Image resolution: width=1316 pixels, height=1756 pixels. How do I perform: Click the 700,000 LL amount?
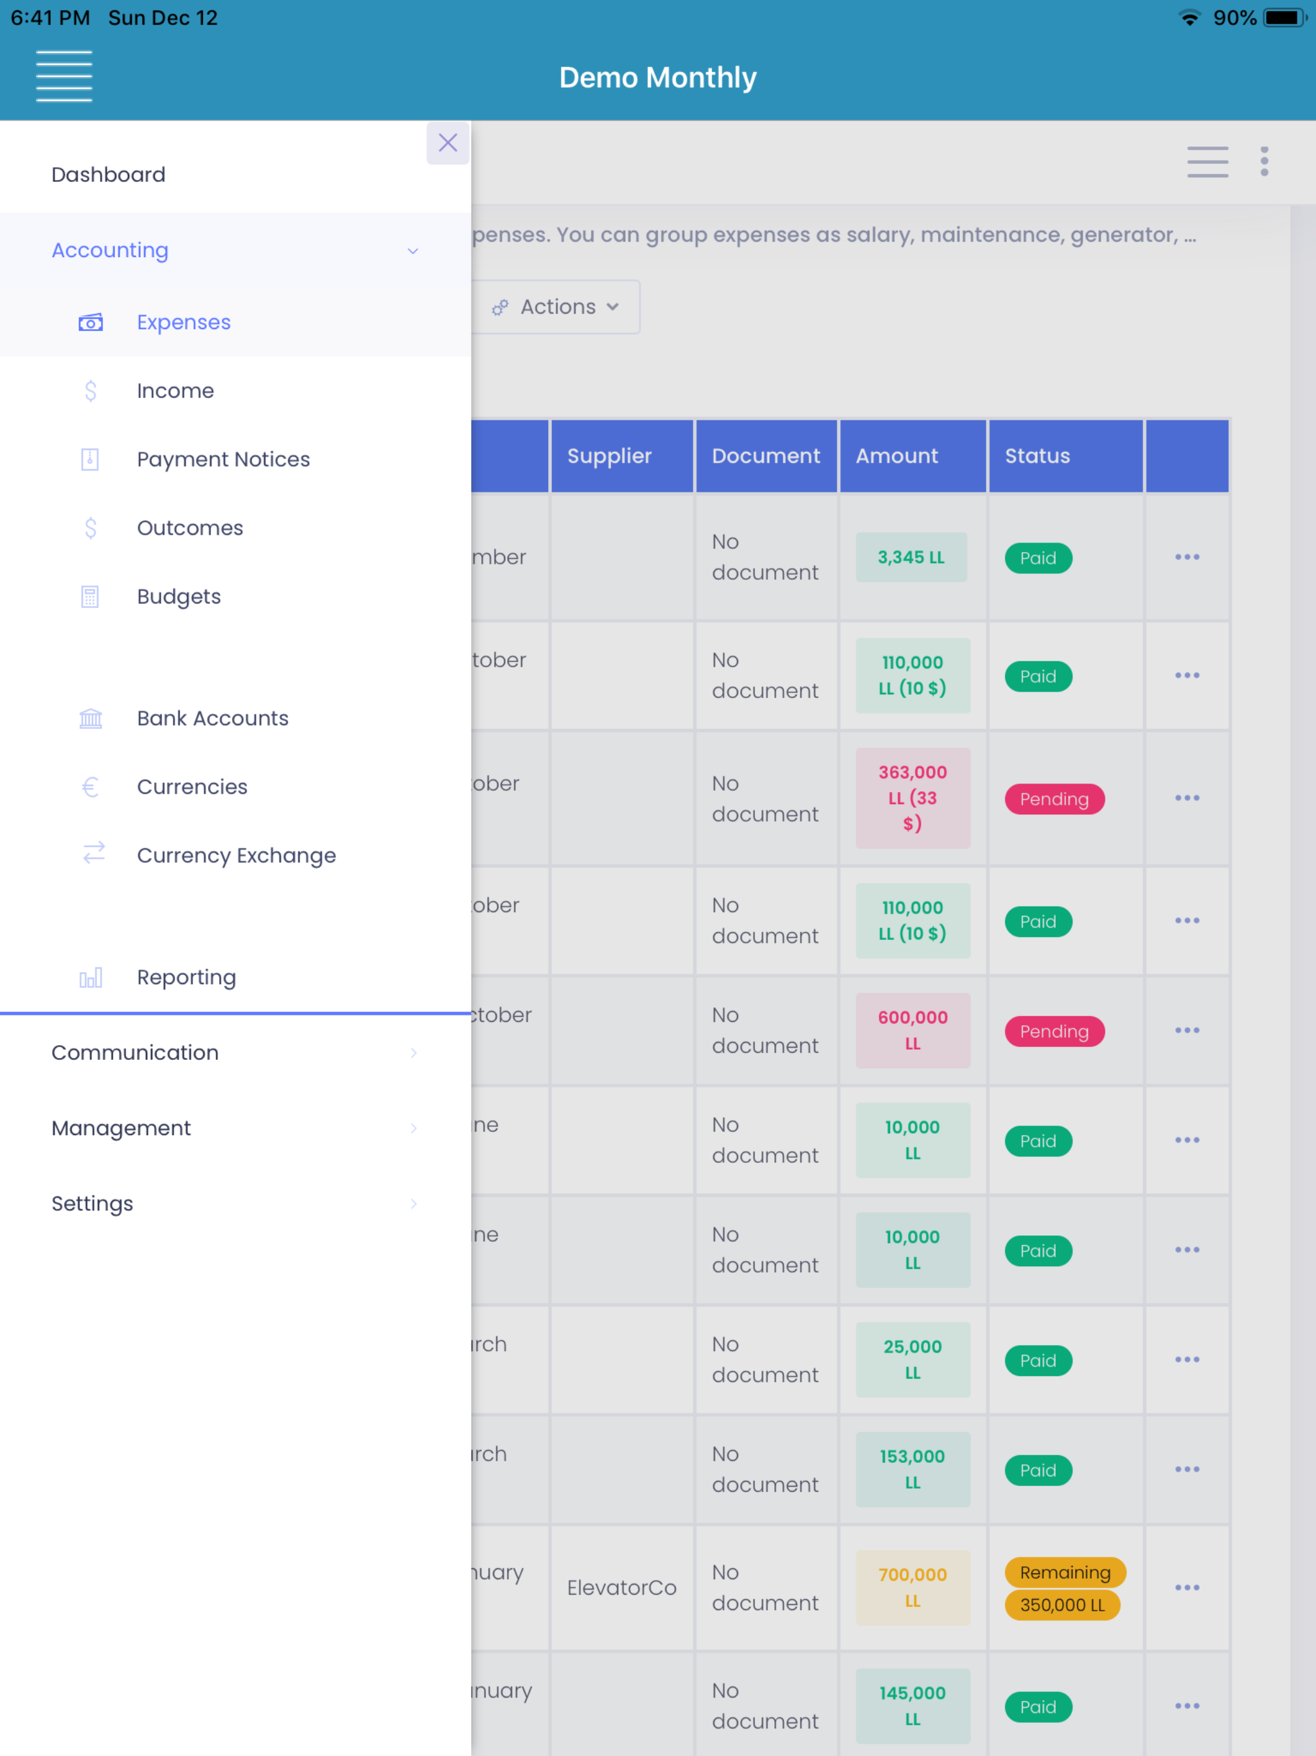913,1588
